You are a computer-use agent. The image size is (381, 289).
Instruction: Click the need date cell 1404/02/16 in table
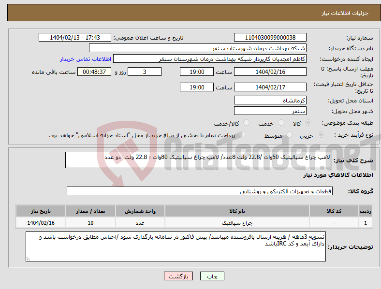(41, 223)
